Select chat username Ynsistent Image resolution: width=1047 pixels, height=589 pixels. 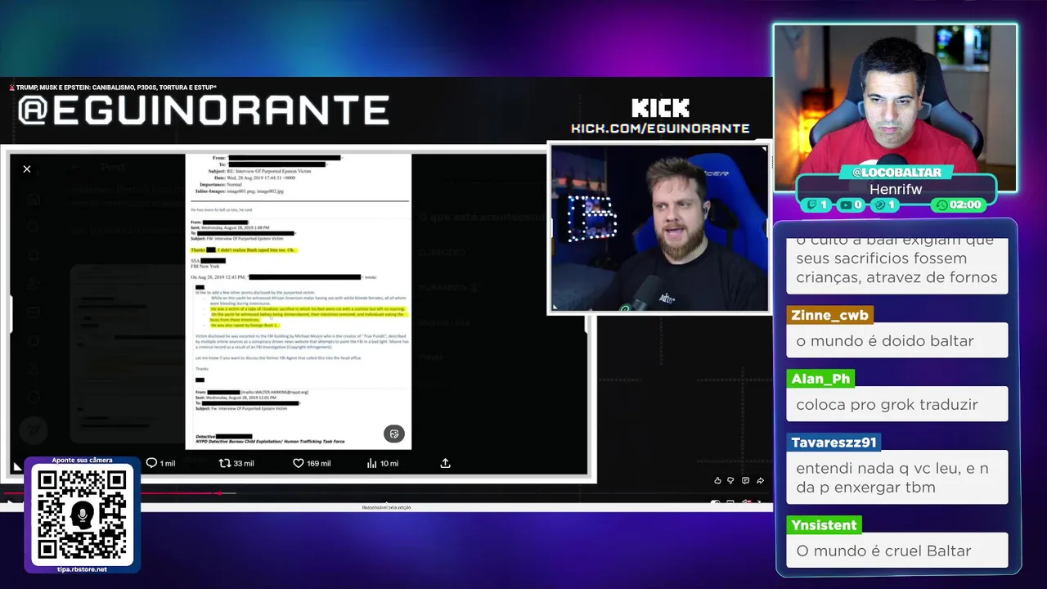[824, 525]
